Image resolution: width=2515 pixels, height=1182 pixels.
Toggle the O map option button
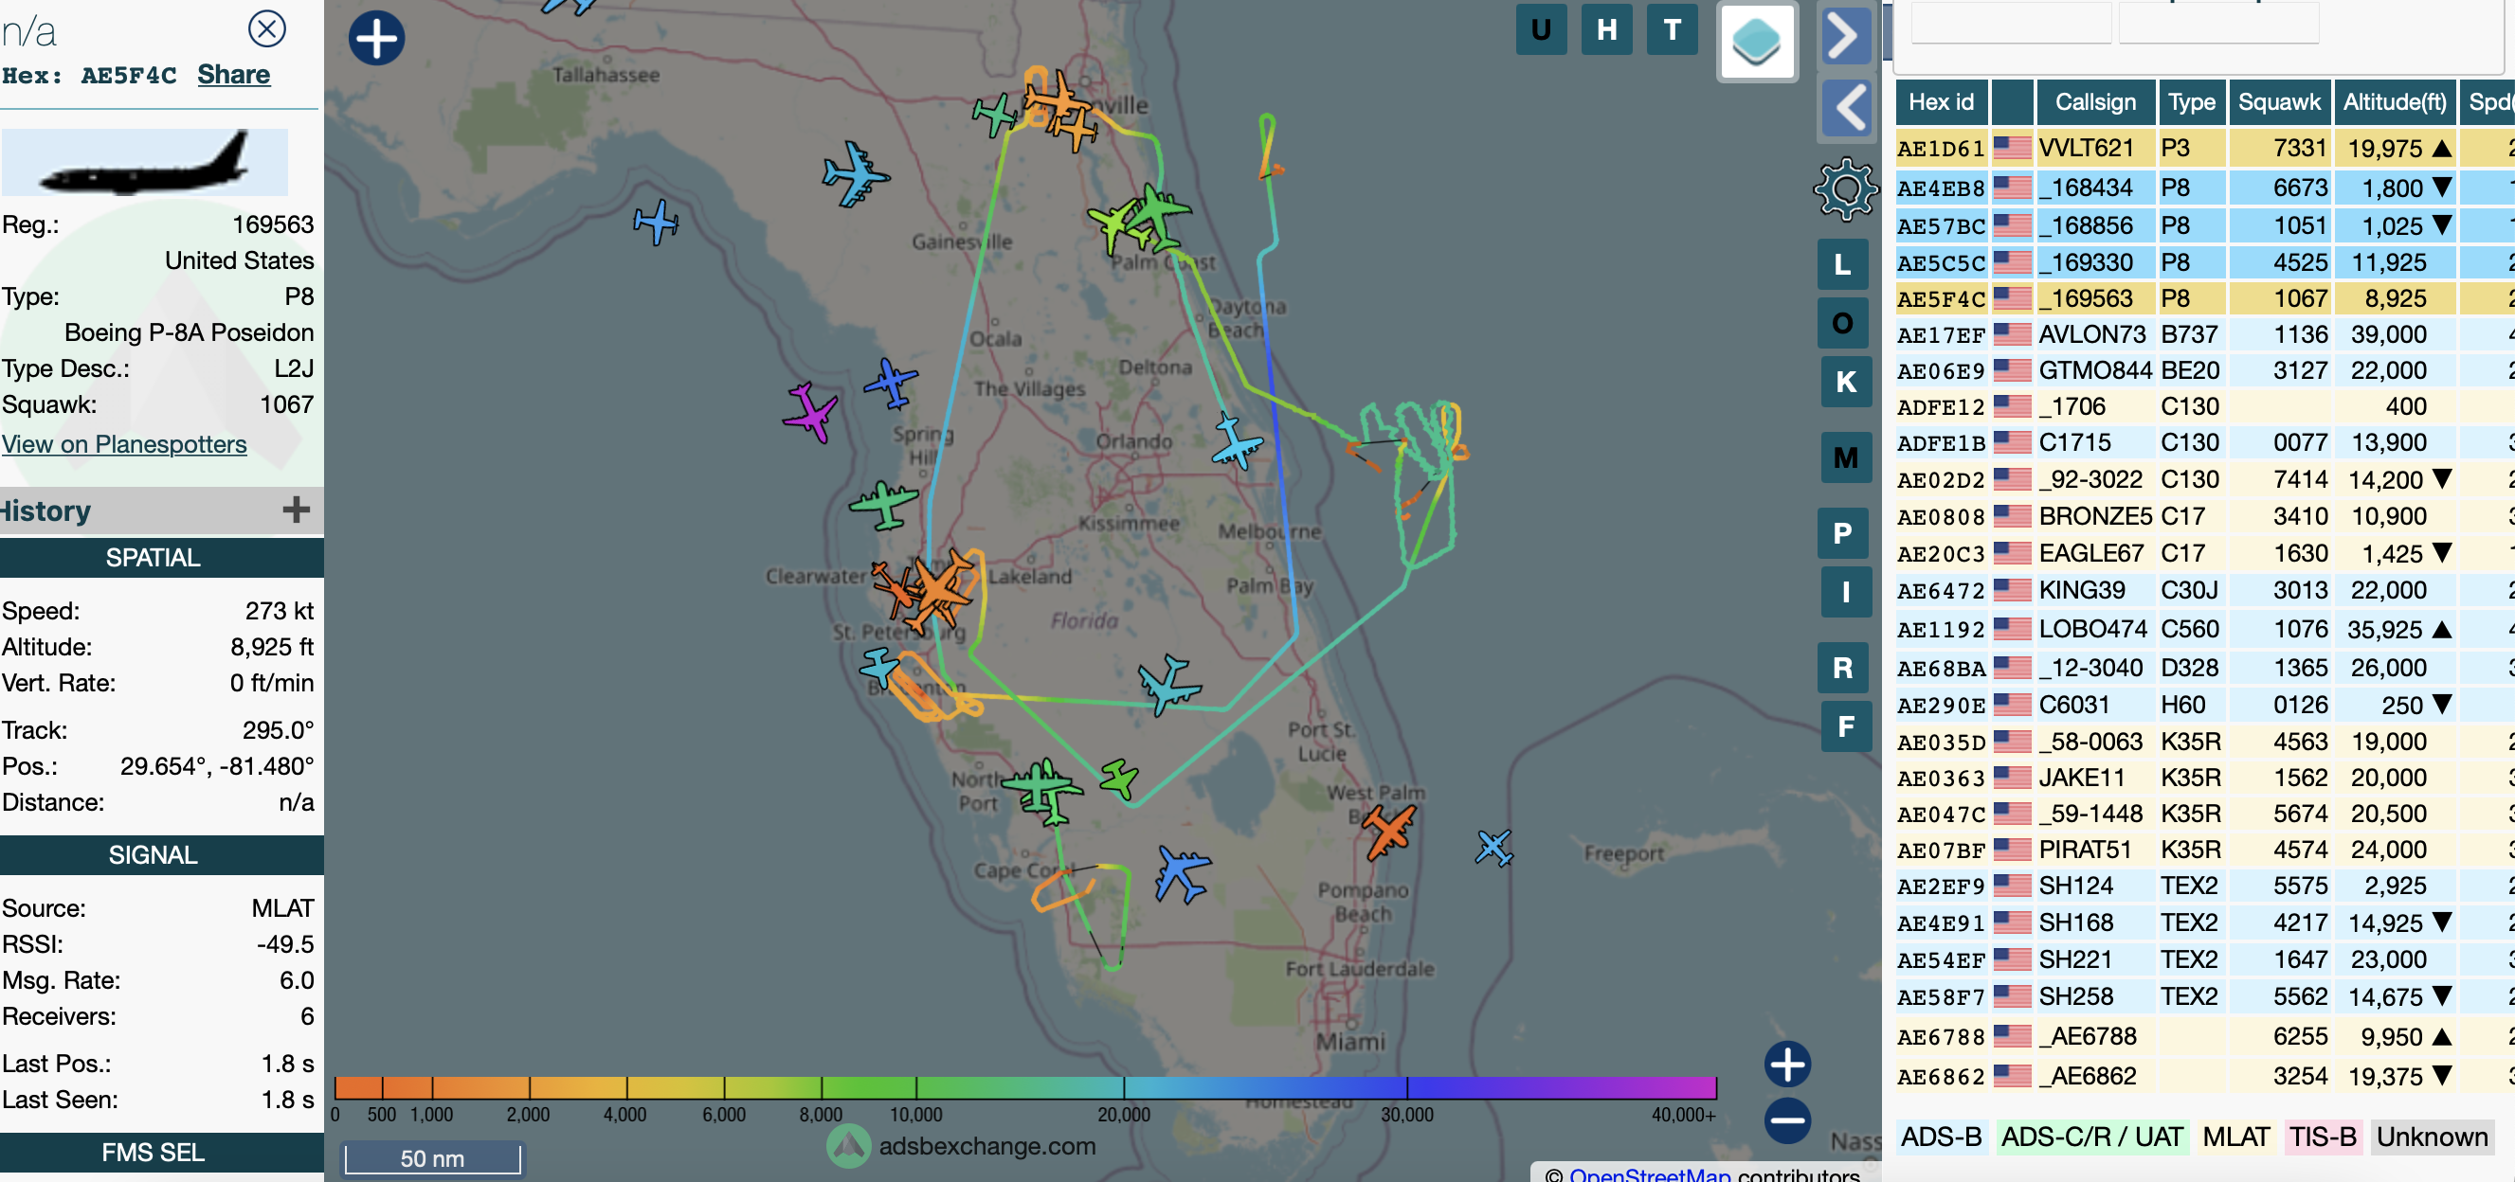pyautogui.click(x=1842, y=323)
